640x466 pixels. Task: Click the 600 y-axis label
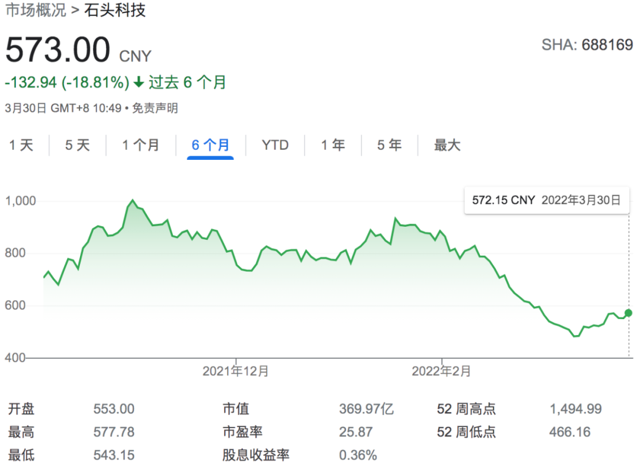[15, 305]
